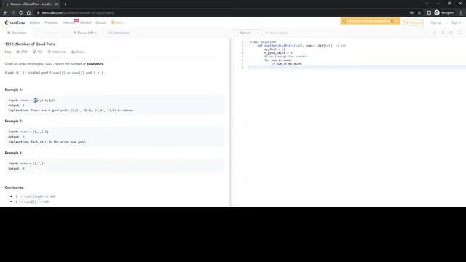Click the Incognito profile indicator
Screen dimensions: 466x262
444,13
